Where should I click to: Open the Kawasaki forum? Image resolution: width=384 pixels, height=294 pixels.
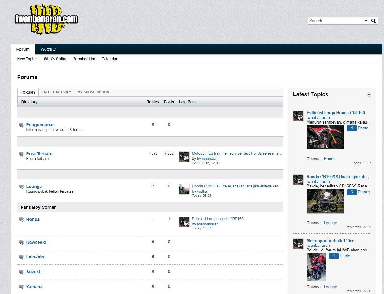pos(36,242)
